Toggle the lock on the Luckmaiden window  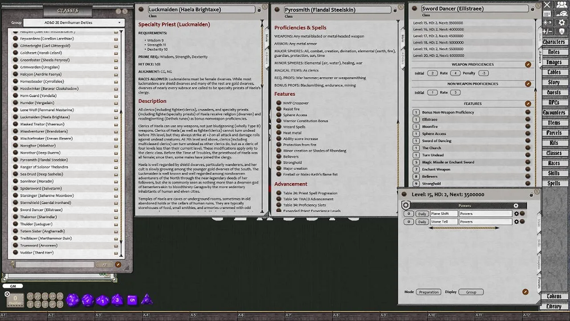coord(259,9)
